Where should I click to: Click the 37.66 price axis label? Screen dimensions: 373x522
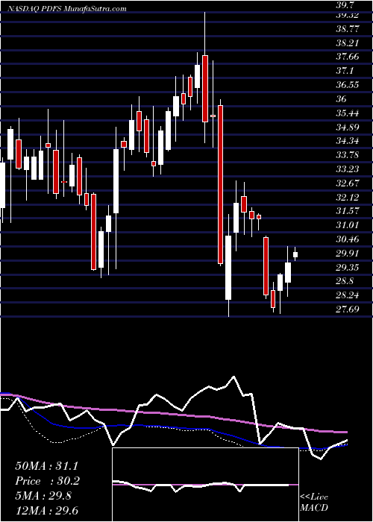click(348, 57)
